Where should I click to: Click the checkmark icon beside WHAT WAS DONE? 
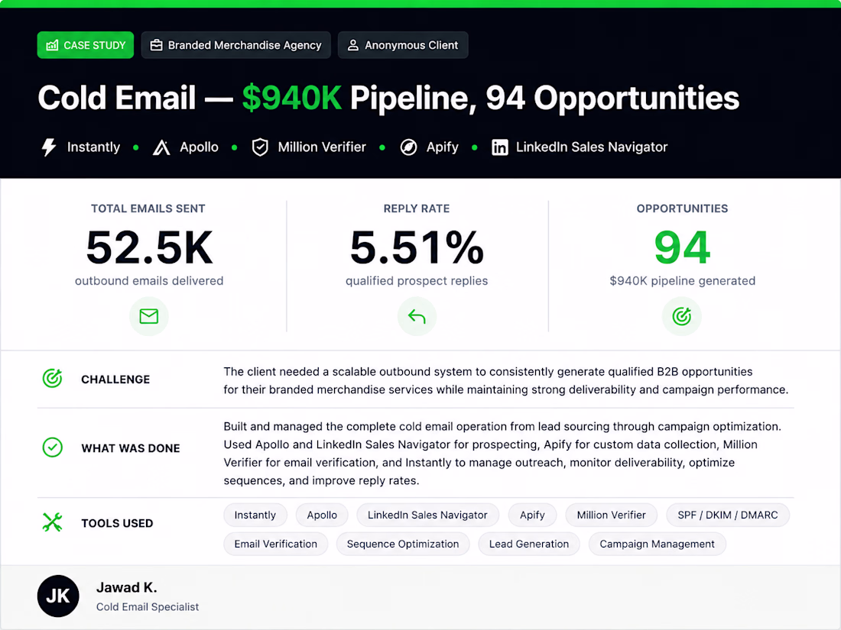point(53,447)
